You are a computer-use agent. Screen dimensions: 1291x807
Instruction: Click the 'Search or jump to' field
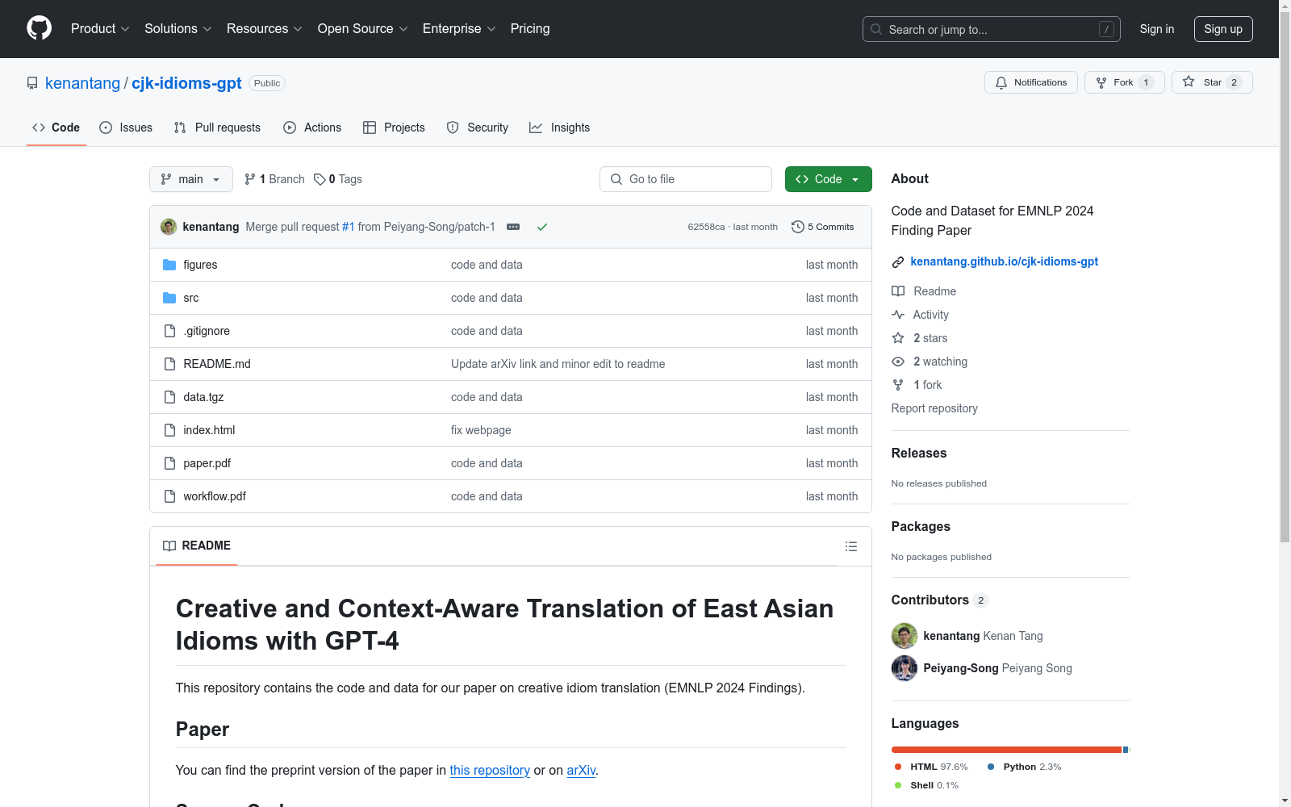[992, 29]
